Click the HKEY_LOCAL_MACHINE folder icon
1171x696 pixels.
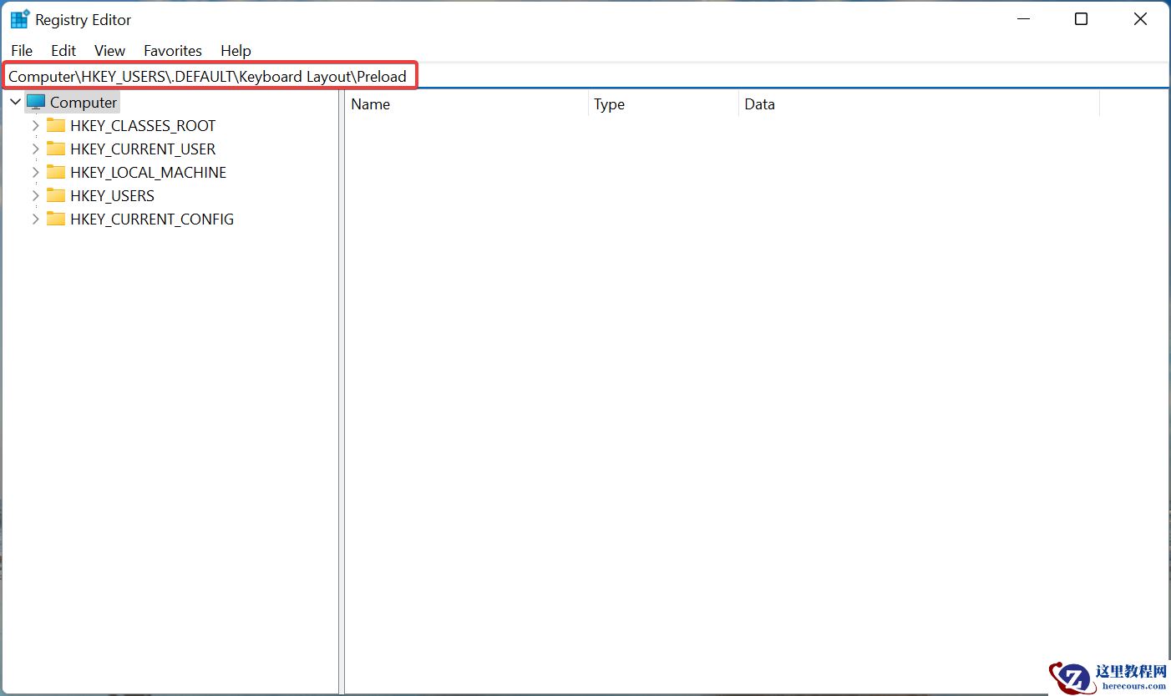56,172
